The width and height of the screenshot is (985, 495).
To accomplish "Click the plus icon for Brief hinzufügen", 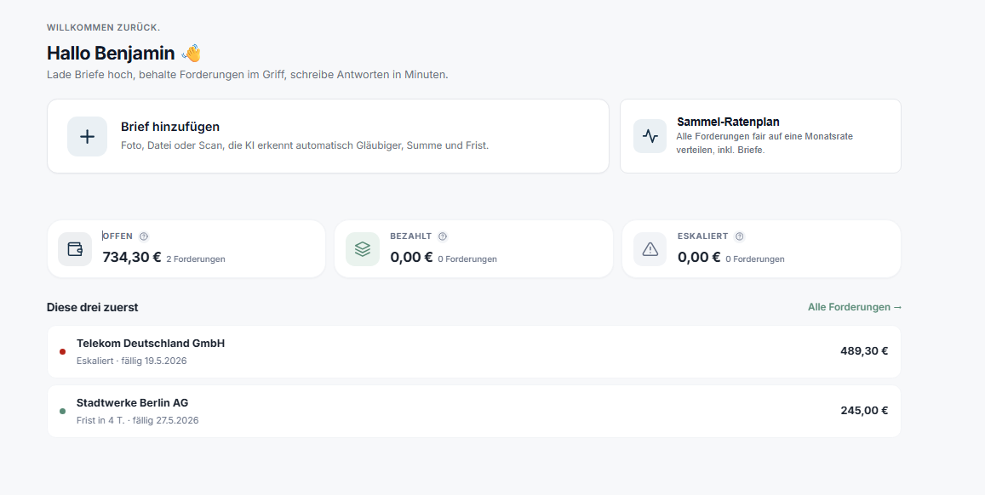I will click(x=88, y=136).
